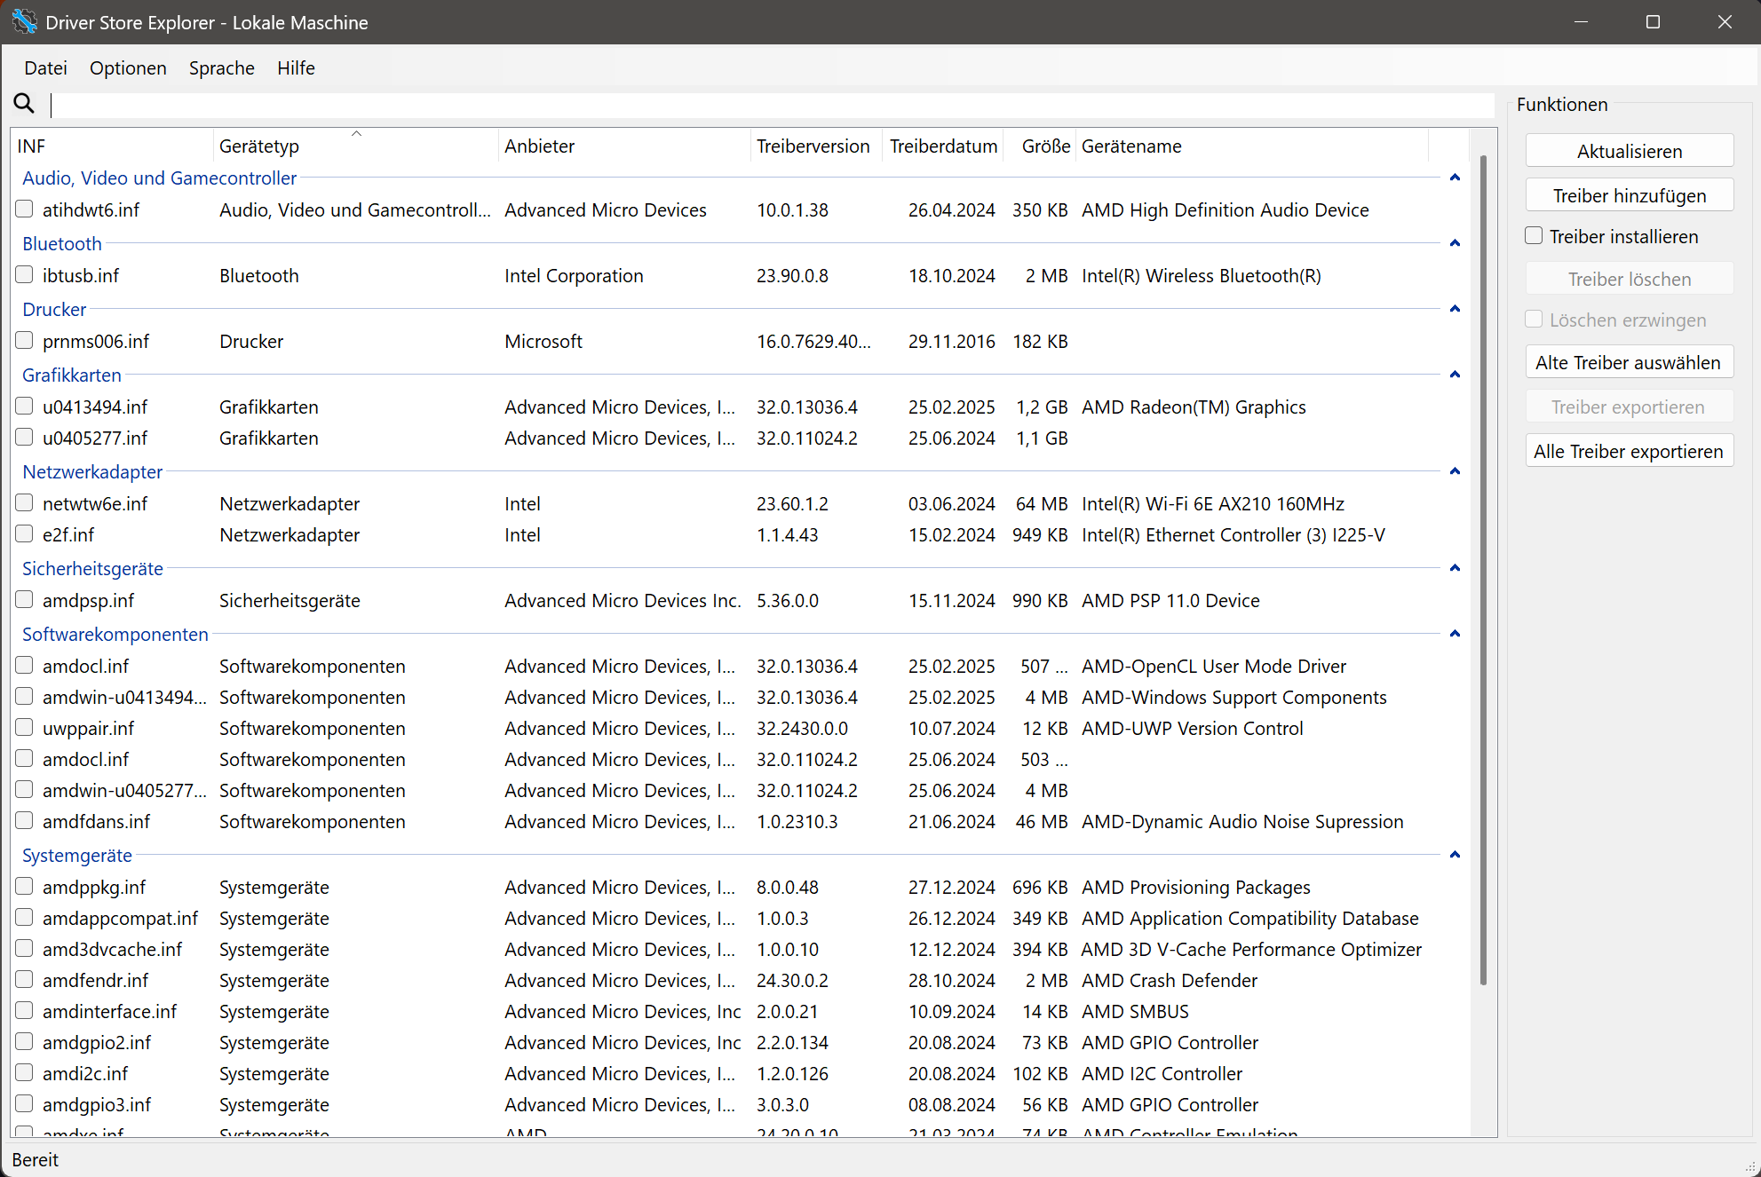Check the u0405277.inf driver checkbox
This screenshot has height=1177, width=1761.
pyautogui.click(x=25, y=438)
